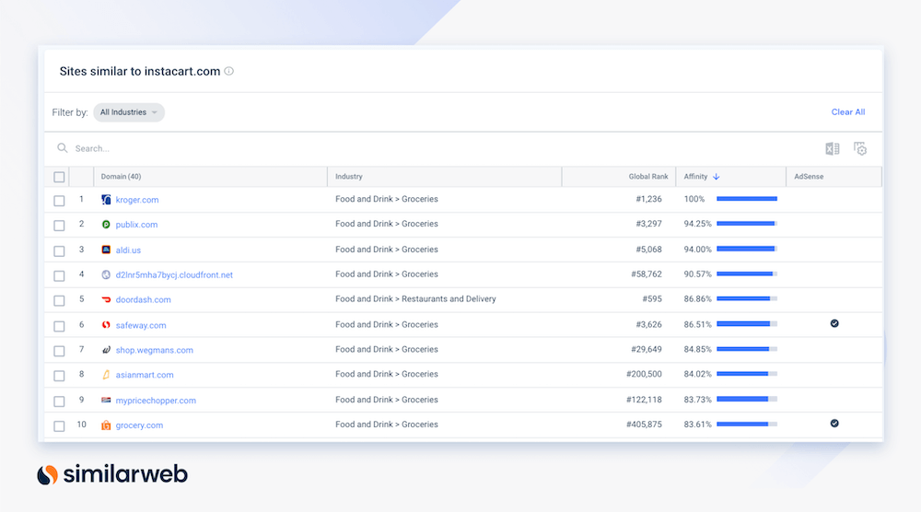Click the Global Rank column header
Screen dimensions: 921x512
tap(648, 177)
